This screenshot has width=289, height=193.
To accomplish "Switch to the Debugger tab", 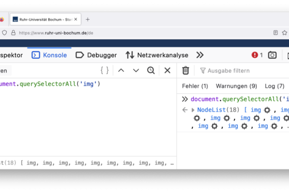I will coord(96,55).
